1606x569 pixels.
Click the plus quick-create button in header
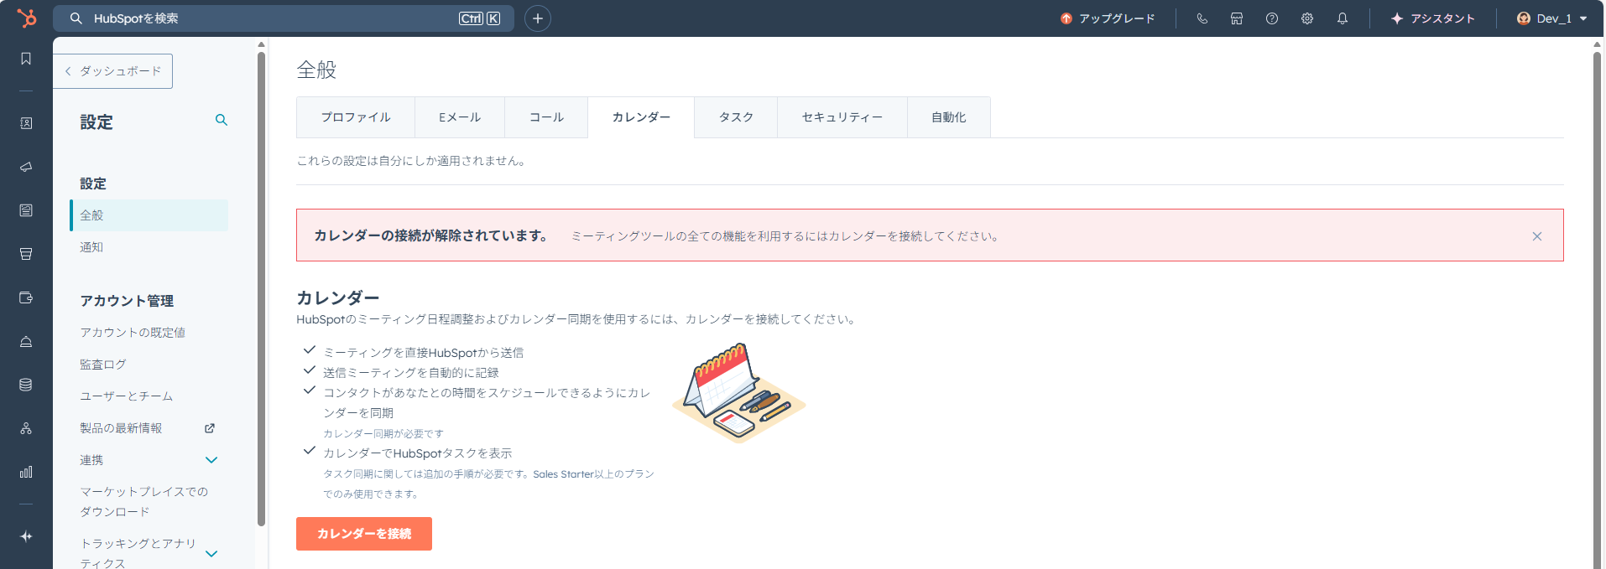[x=538, y=18]
